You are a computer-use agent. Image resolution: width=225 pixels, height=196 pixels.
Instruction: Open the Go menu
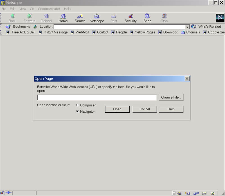pyautogui.click(x=32, y=9)
